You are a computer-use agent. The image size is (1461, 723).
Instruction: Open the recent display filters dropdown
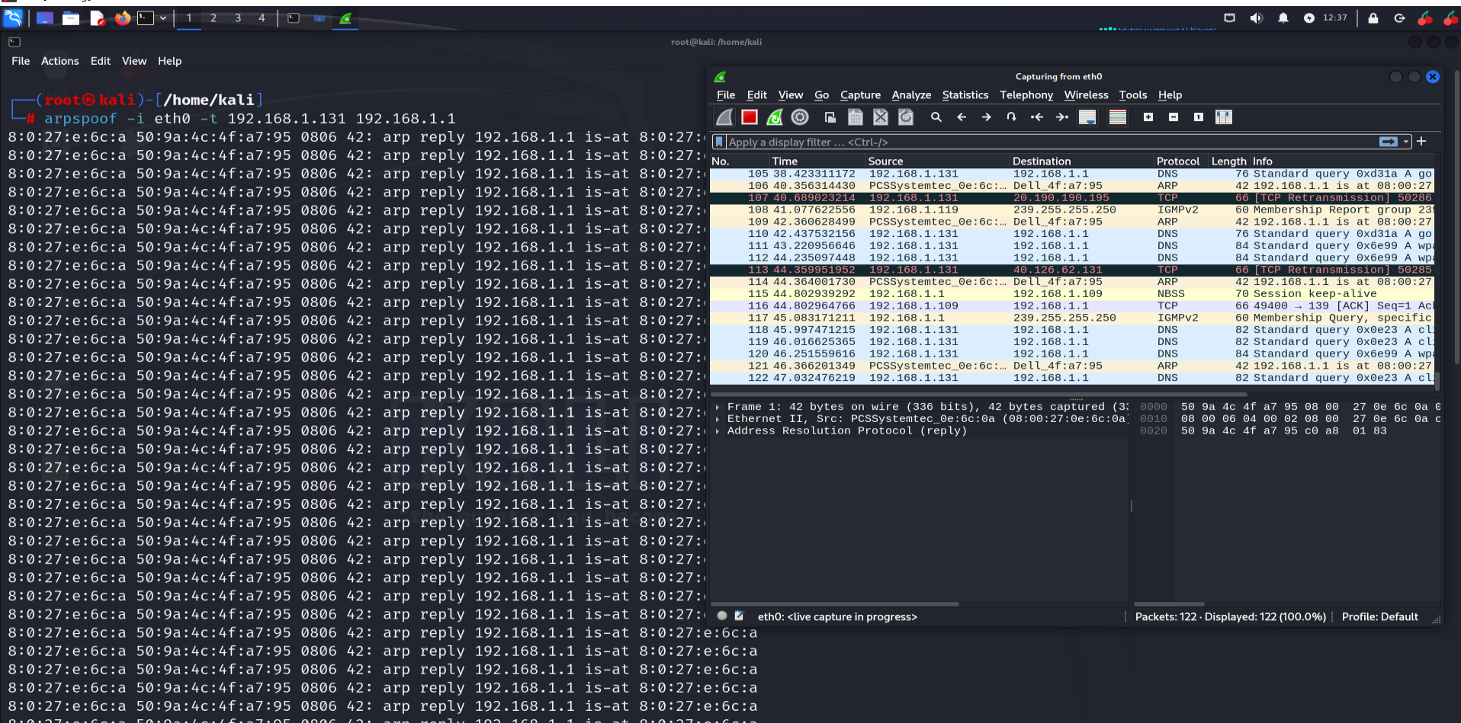tap(1405, 142)
